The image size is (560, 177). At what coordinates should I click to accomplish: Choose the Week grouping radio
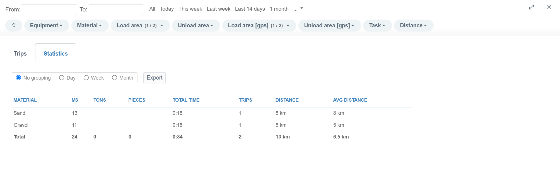[x=86, y=78]
